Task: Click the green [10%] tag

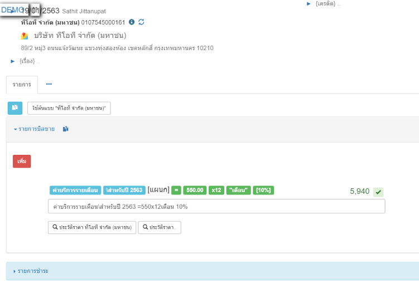Action: tap(263, 190)
